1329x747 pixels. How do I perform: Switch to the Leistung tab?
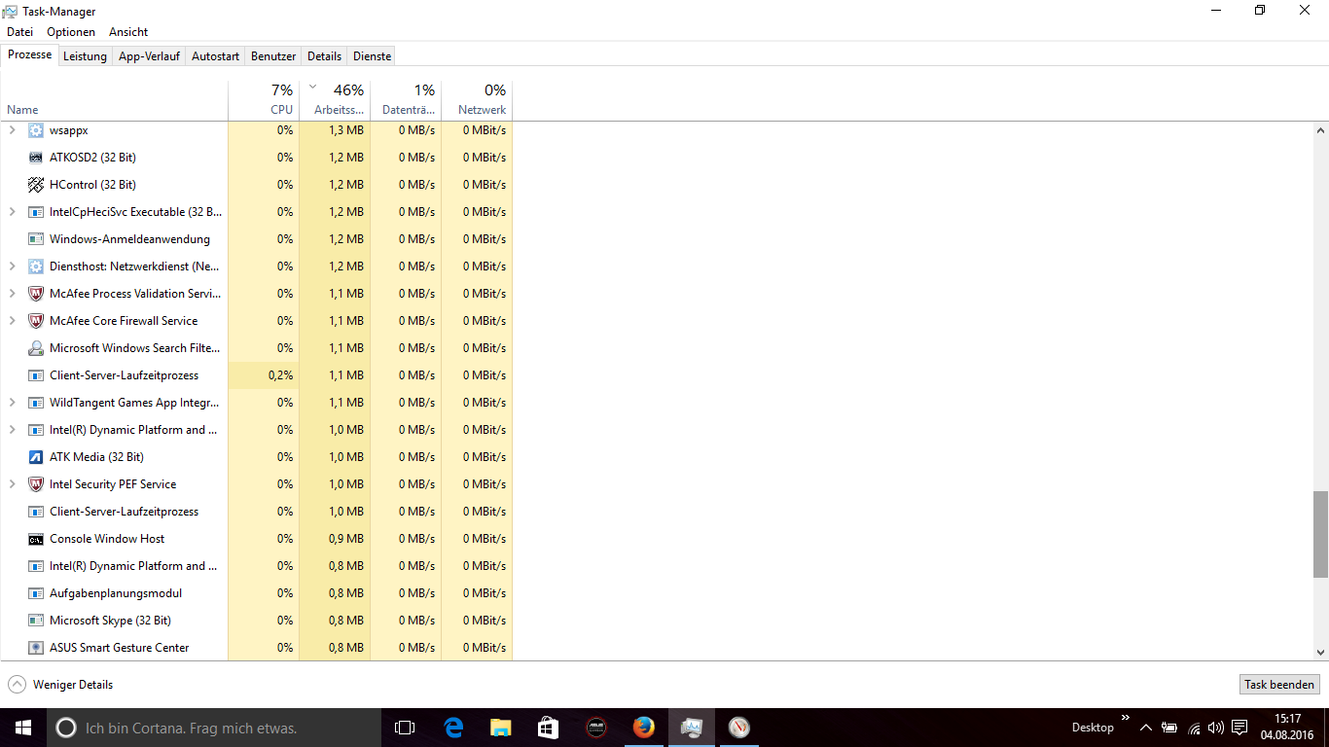(85, 56)
